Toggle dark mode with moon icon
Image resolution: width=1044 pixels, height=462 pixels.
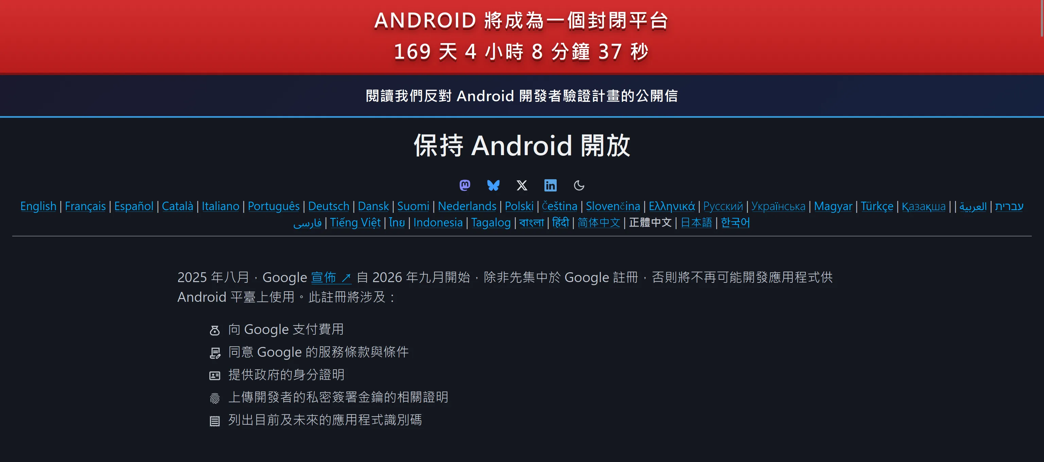pos(579,185)
